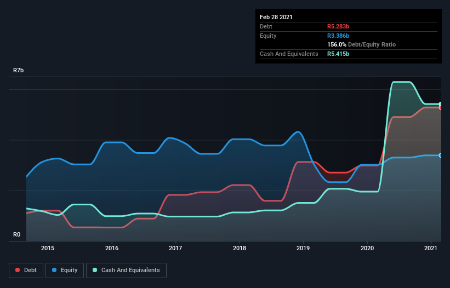The image size is (450, 288).
Task: Click the R0 y-axis label
Action: [16, 235]
